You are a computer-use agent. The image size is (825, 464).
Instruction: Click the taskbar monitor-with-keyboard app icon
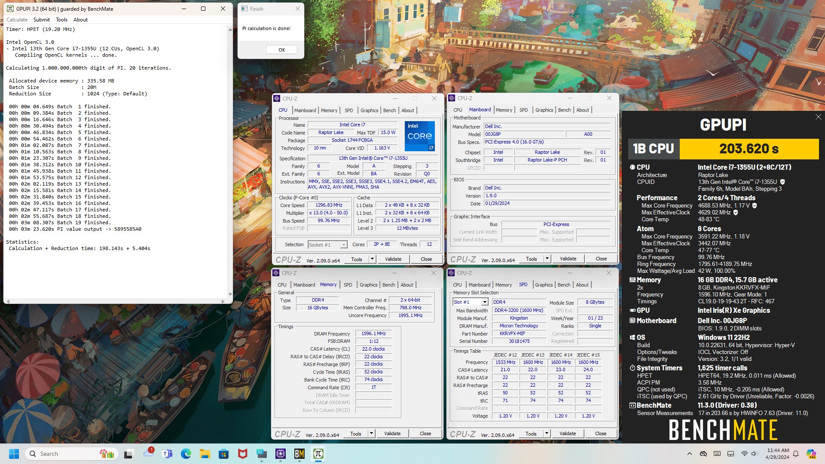(261, 454)
